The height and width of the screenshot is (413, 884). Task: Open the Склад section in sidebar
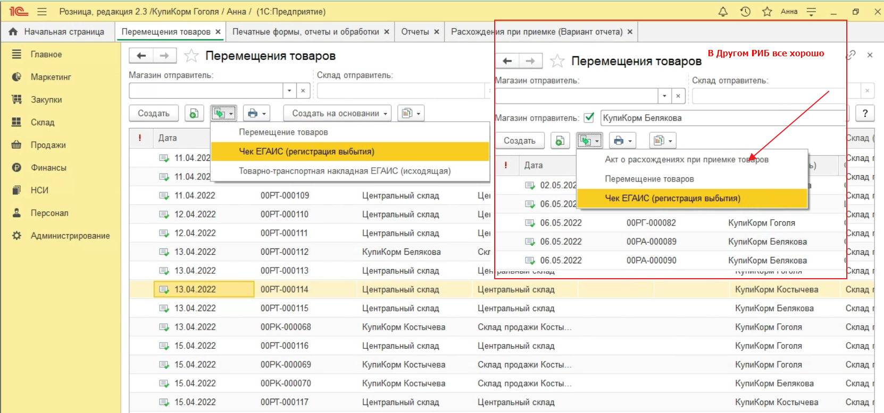pyautogui.click(x=42, y=122)
